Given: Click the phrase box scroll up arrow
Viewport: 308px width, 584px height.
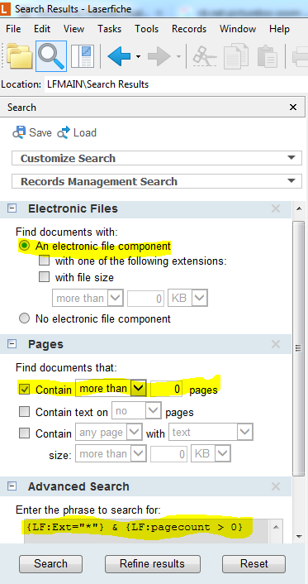Looking at the screenshot, I should 276,527.
